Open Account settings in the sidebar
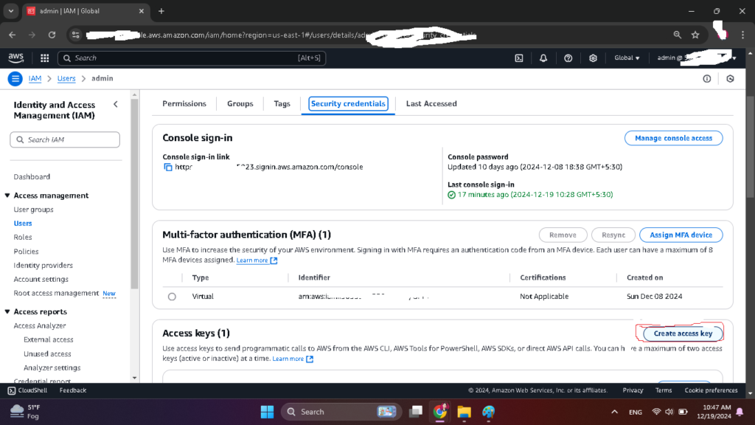 click(41, 280)
